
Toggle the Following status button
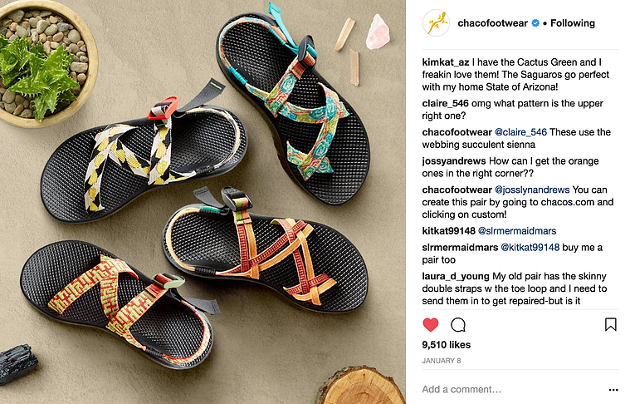click(573, 23)
